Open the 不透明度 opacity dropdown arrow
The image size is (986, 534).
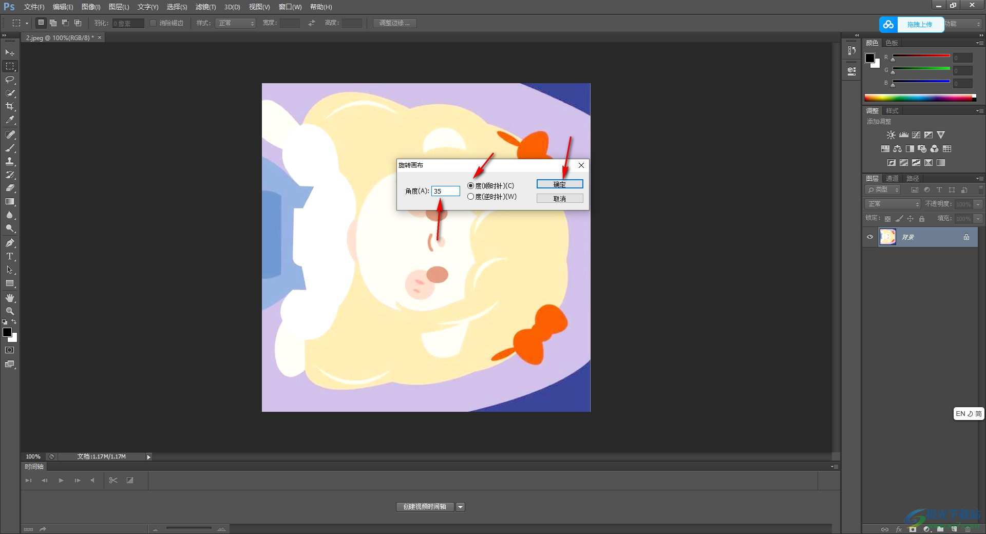click(978, 204)
